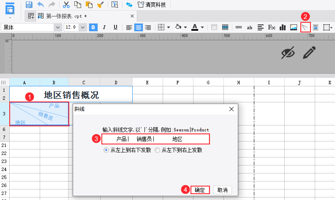Insert rich text with lines icon

[x=260, y=27]
